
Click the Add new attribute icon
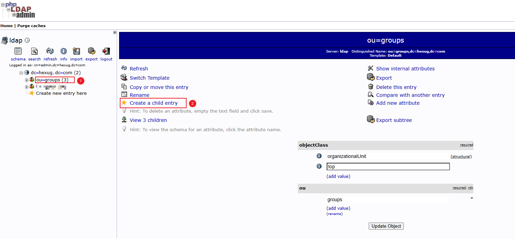click(371, 103)
